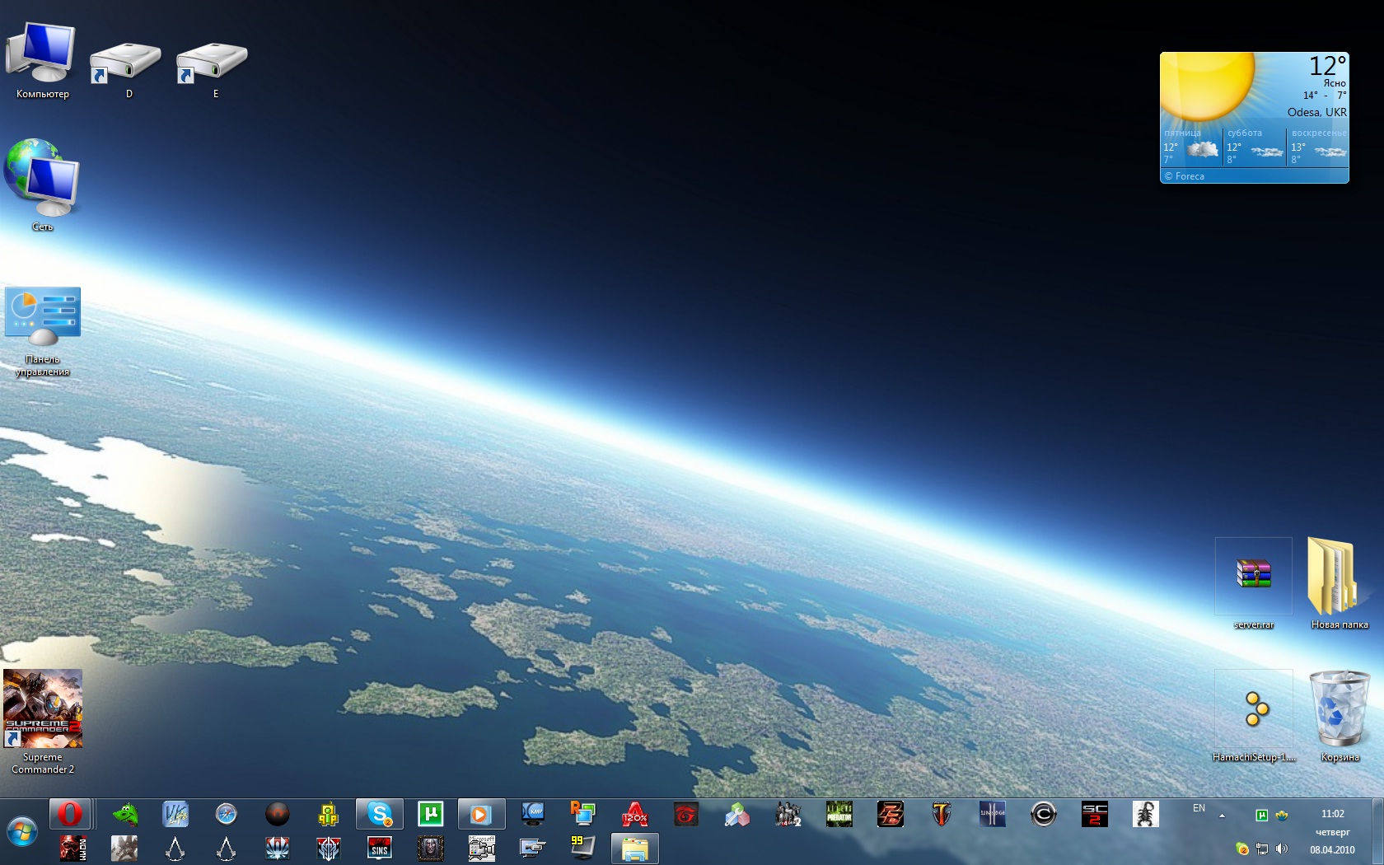Click the sun image in the weather gadget

(1208, 86)
